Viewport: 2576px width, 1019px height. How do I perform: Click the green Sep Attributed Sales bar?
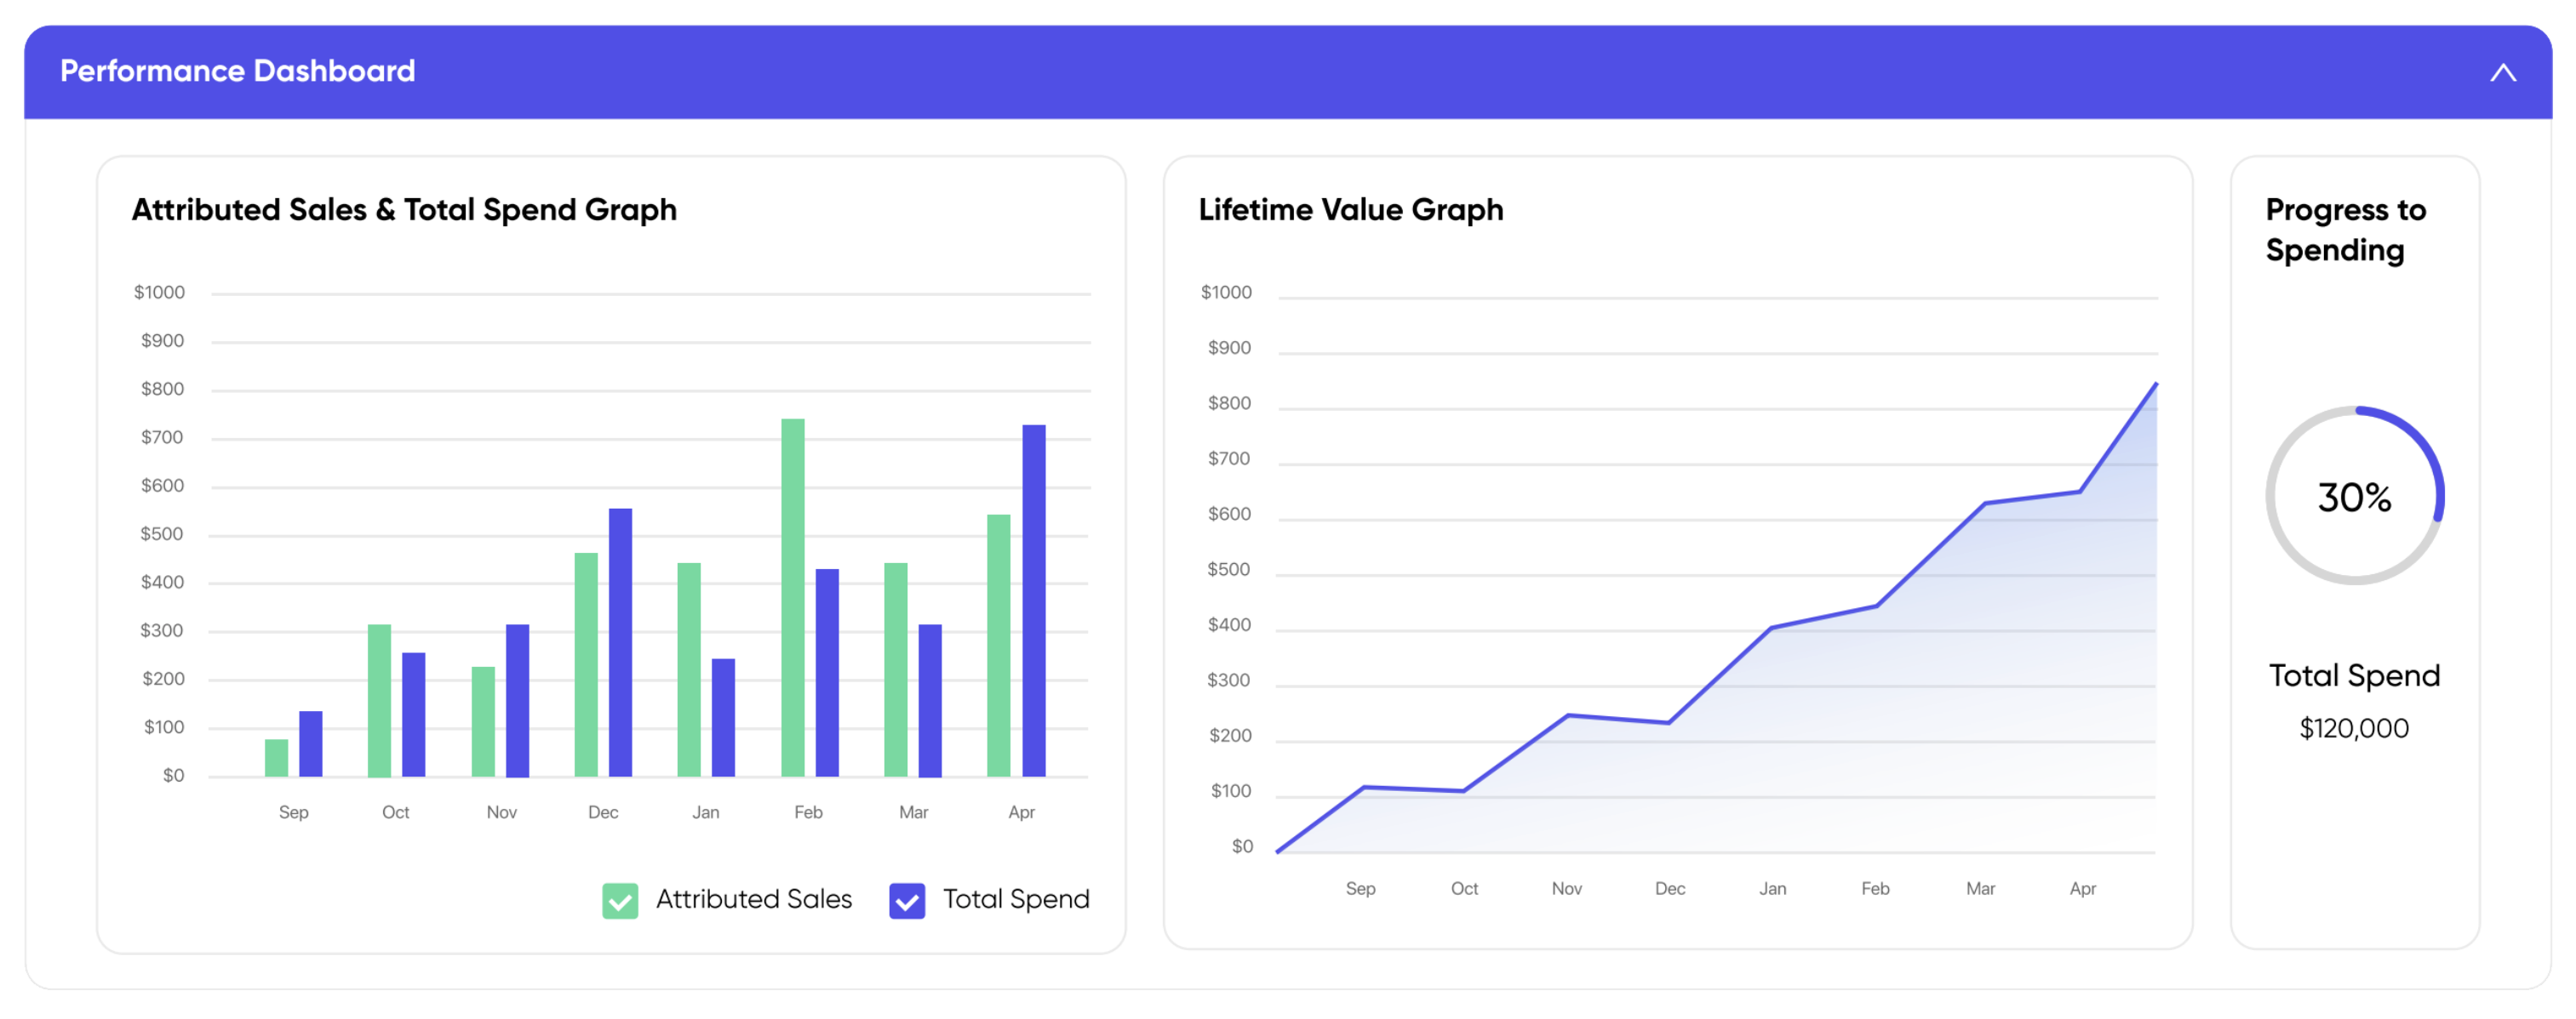point(276,758)
